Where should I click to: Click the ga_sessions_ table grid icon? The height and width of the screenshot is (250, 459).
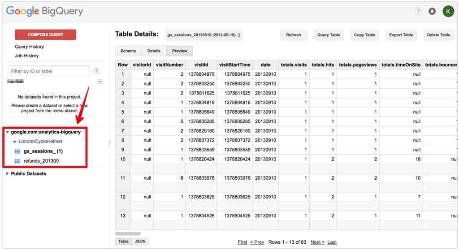pyautogui.click(x=17, y=151)
